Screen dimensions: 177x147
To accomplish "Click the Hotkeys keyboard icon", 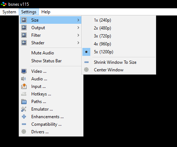I will pos(24,94).
